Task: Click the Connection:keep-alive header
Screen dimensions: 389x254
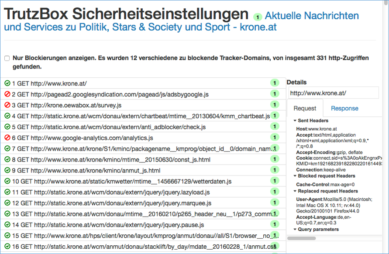Action: tap(321, 170)
